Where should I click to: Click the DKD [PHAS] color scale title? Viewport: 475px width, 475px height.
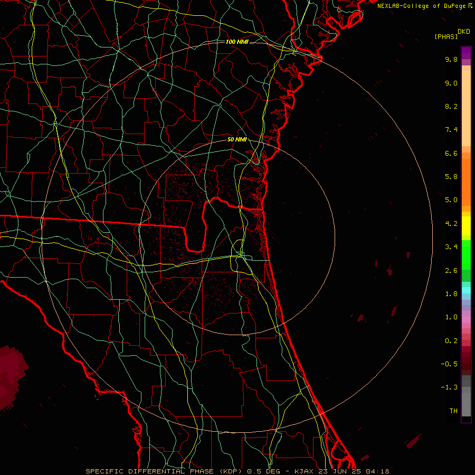pos(452,34)
